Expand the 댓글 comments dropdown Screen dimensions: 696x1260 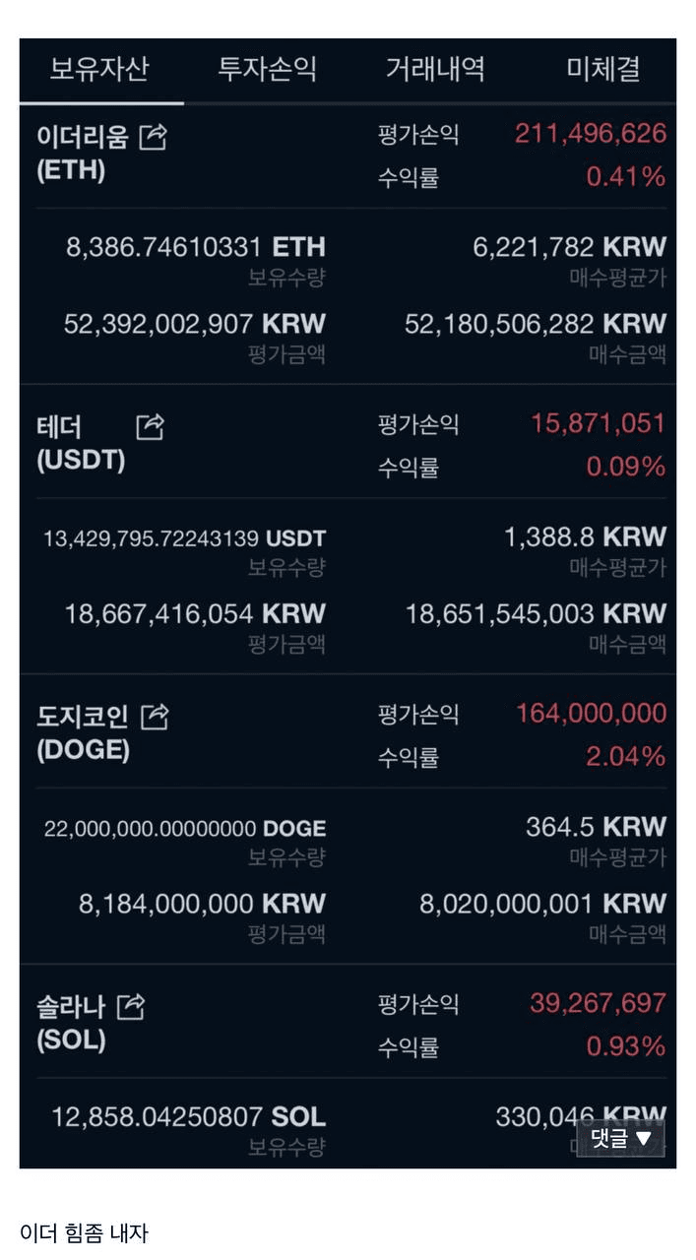click(x=620, y=1138)
